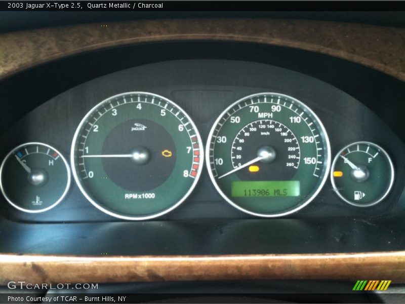Click the "RPMx1000" label on tachometer
The image size is (405, 304).
tap(140, 196)
